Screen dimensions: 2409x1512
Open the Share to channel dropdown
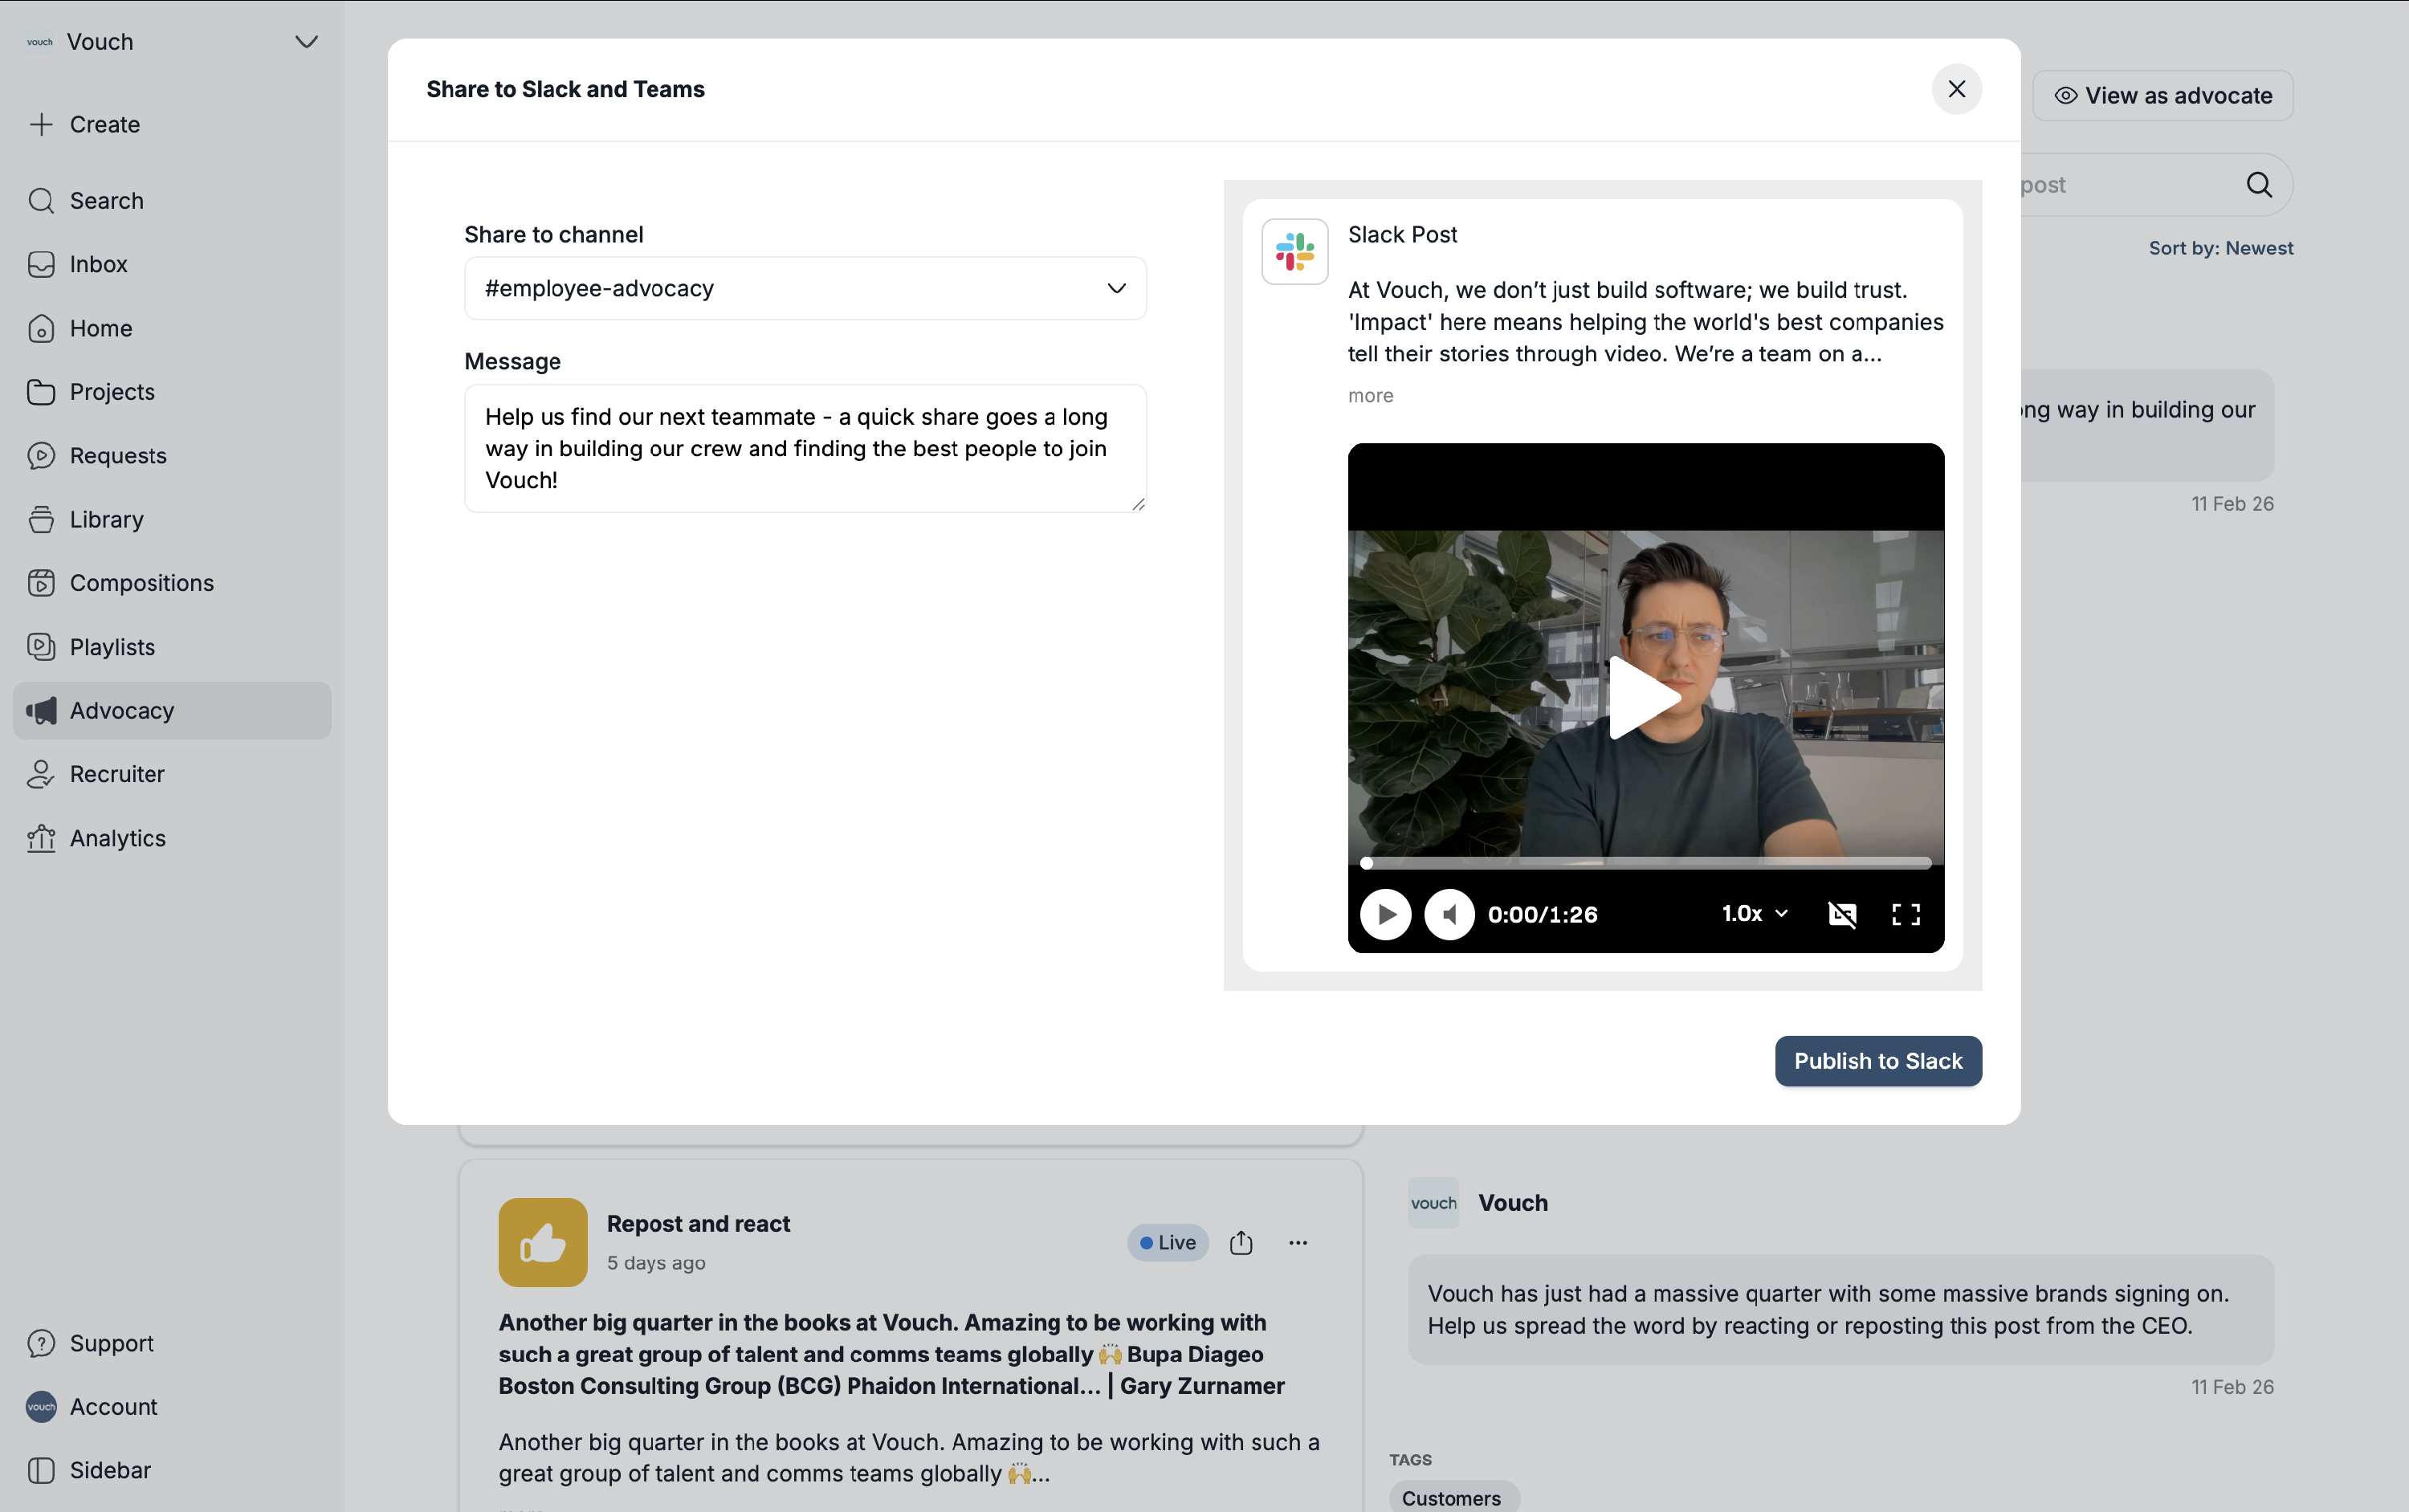805,289
